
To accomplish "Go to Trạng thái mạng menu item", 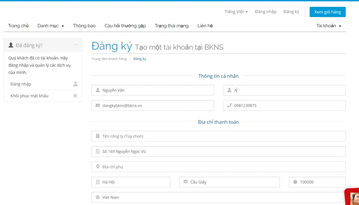I will point(172,26).
